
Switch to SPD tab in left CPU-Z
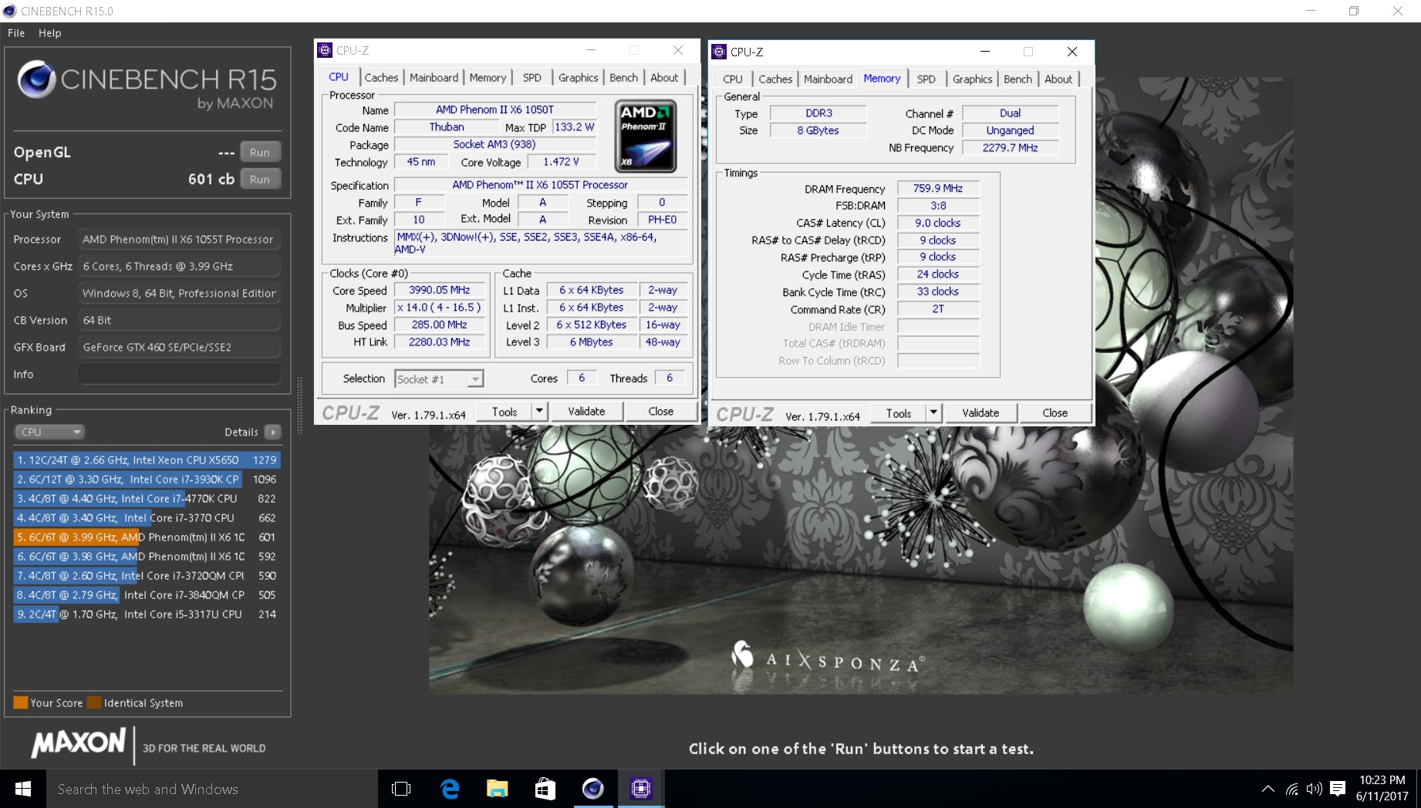coord(532,77)
